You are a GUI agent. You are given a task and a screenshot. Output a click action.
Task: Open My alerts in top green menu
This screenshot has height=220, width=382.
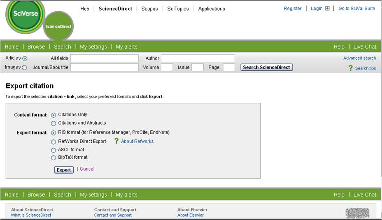[126, 47]
